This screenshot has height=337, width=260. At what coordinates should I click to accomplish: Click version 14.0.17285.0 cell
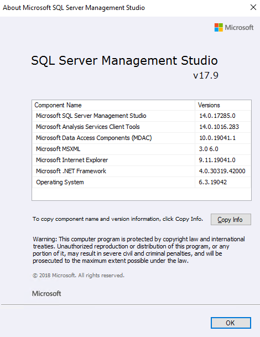point(217,116)
